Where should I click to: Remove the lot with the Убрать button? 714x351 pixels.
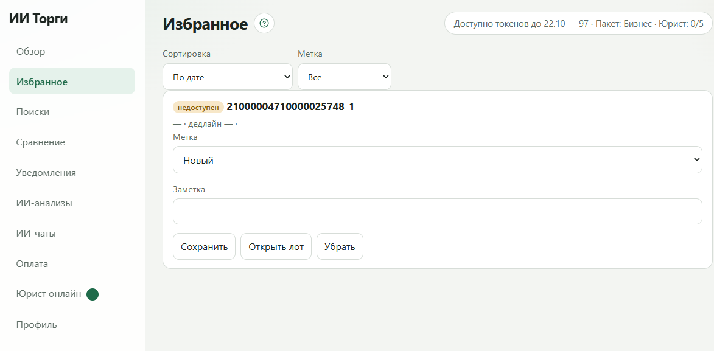pyautogui.click(x=340, y=247)
